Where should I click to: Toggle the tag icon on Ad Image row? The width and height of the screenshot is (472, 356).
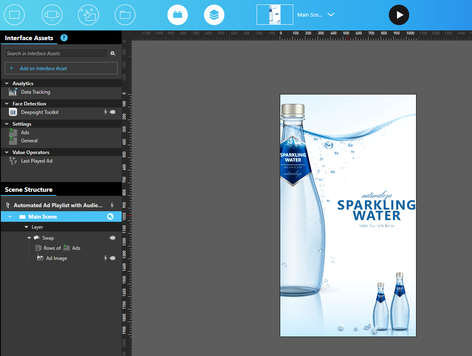pyautogui.click(x=113, y=258)
